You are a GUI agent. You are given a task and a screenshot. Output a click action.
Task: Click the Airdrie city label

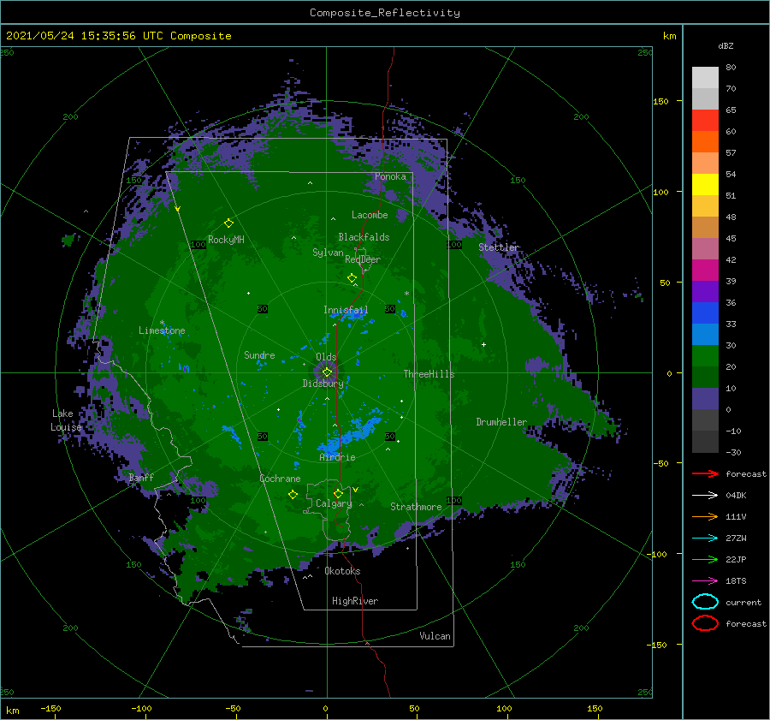click(x=337, y=457)
